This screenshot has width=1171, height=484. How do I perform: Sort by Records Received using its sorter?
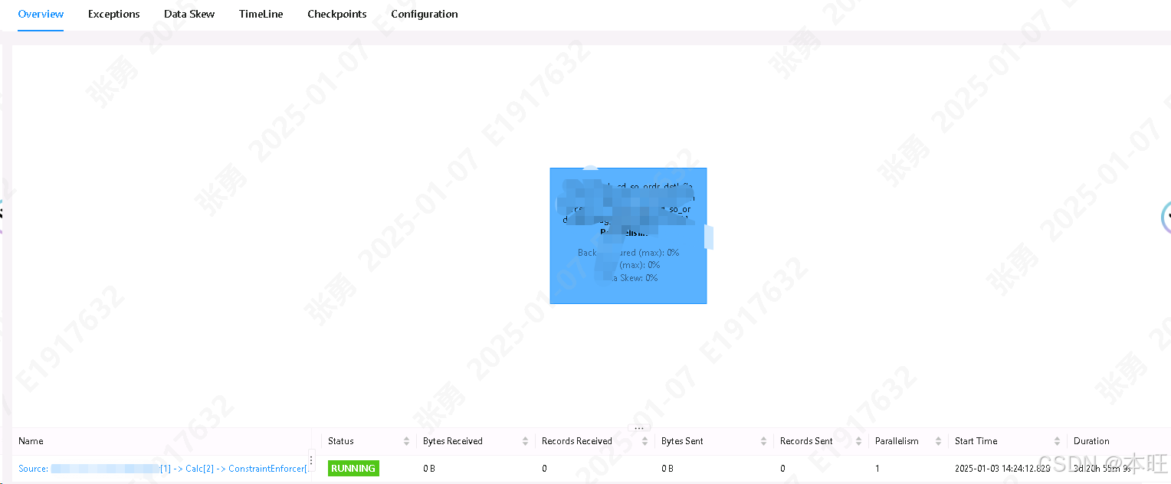point(645,441)
